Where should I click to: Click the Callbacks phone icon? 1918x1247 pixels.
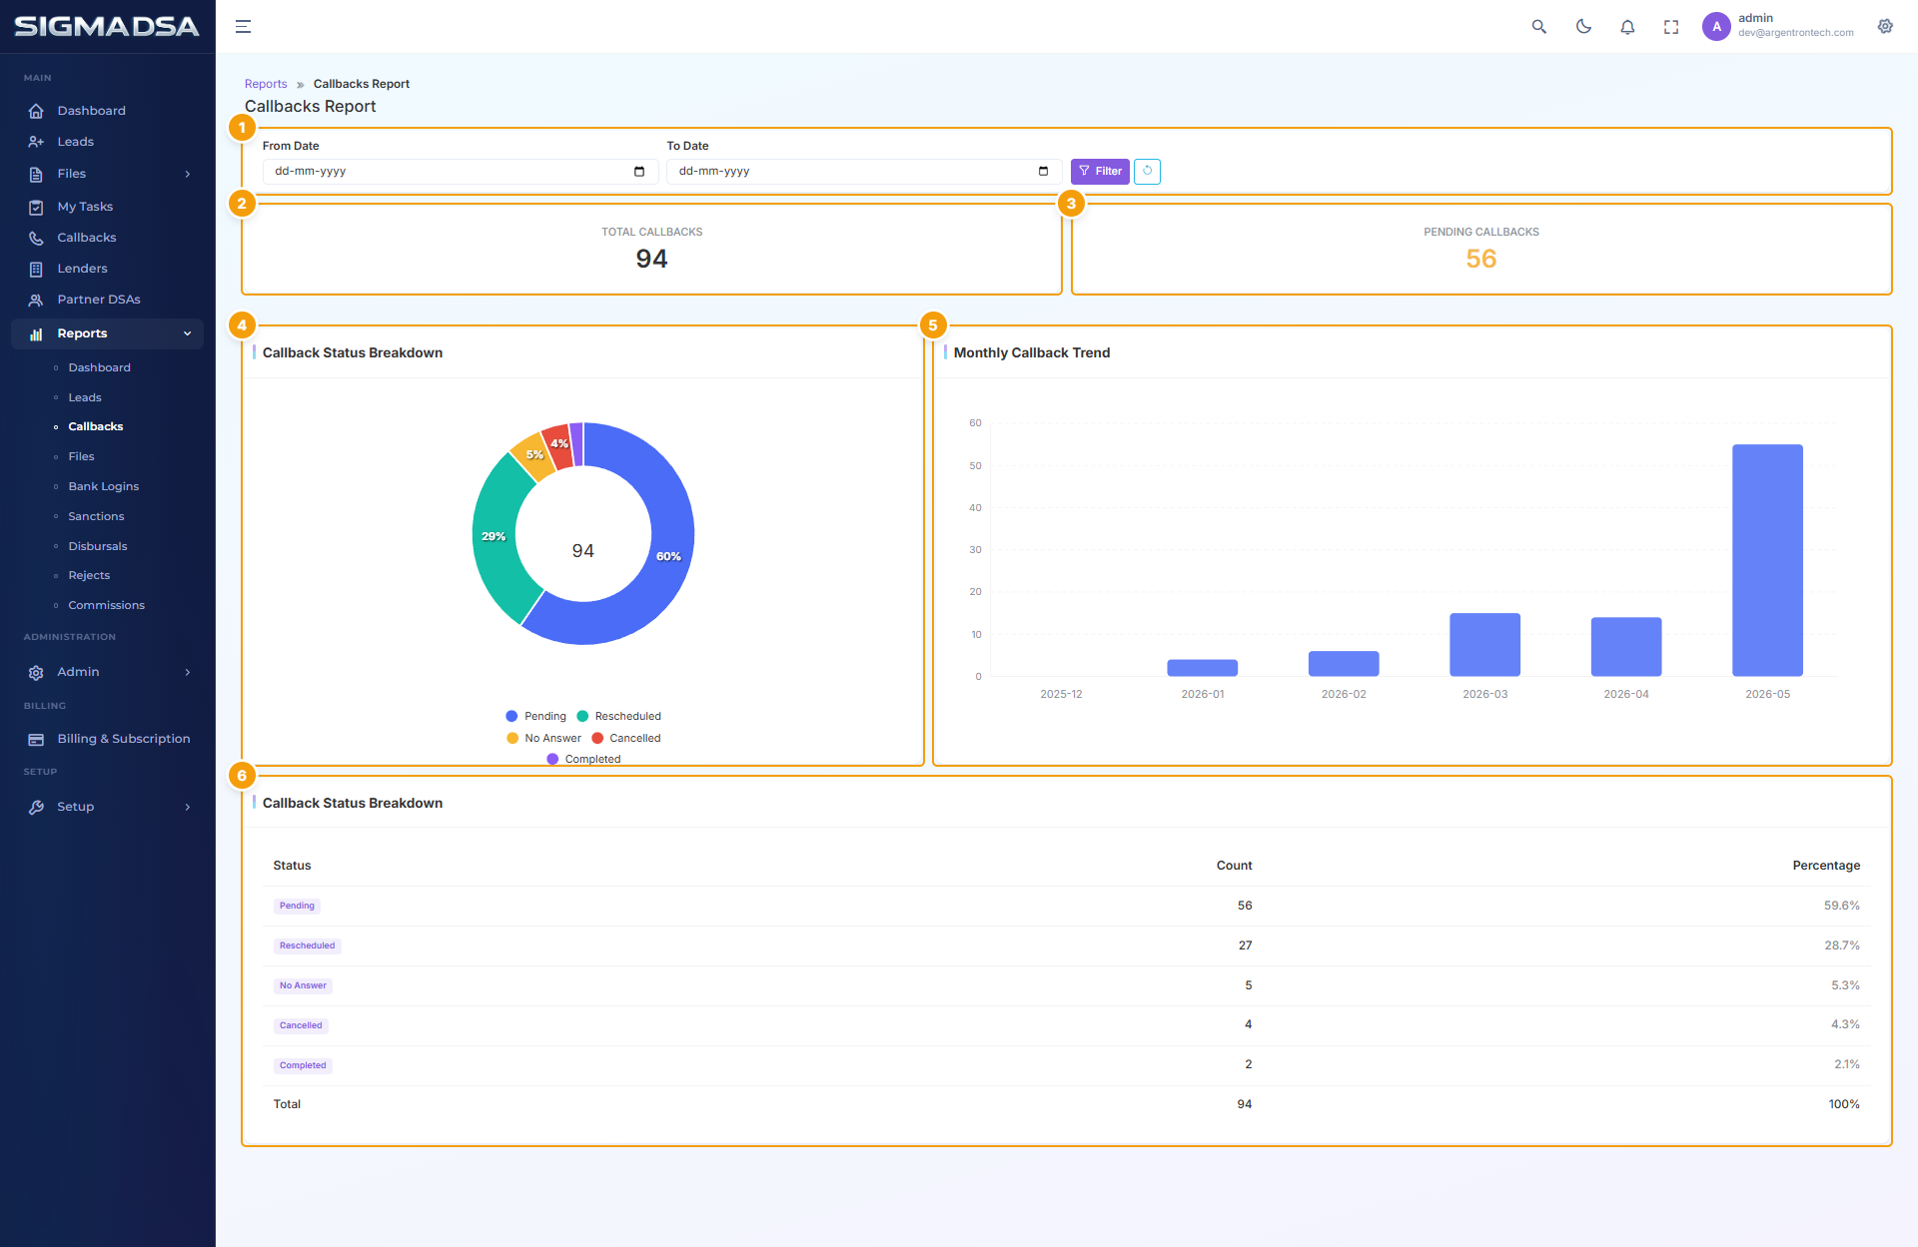click(36, 239)
